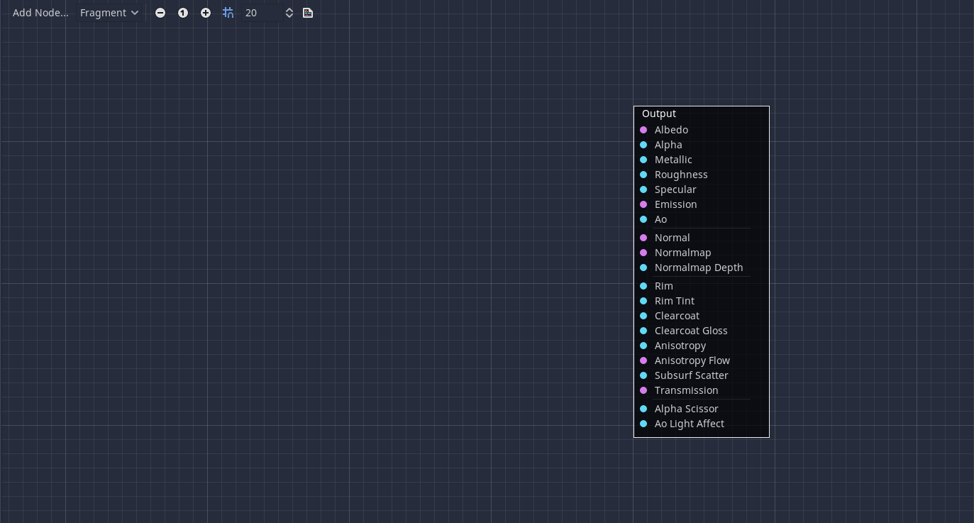The height and width of the screenshot is (523, 974).
Task: Reset graph zoom to 100%
Action: point(183,13)
